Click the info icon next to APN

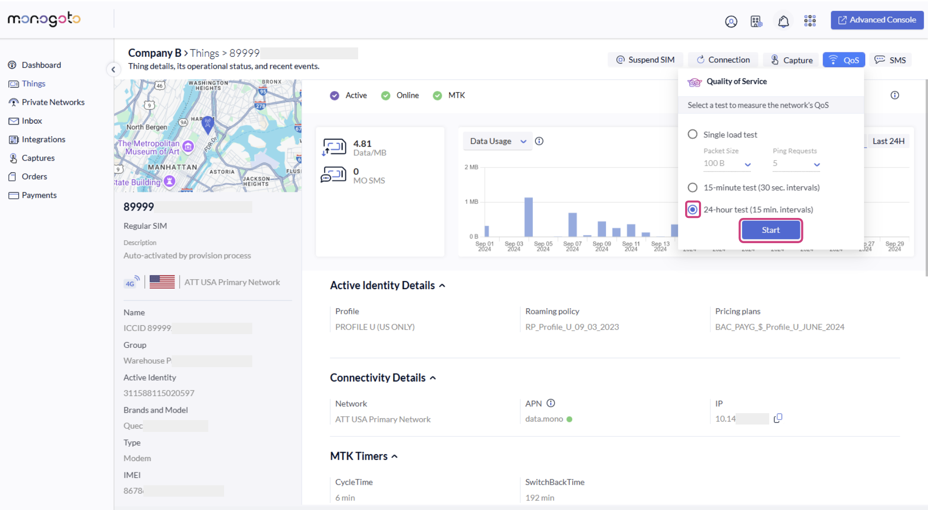(x=551, y=403)
